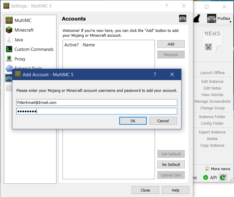The height and width of the screenshot is (197, 234).
Task: Go to Custom Commands terminal icon
Action: pyautogui.click(x=9, y=49)
